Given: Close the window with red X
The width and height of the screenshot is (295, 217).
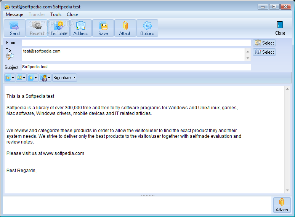Looking at the screenshot, I should (285, 7).
